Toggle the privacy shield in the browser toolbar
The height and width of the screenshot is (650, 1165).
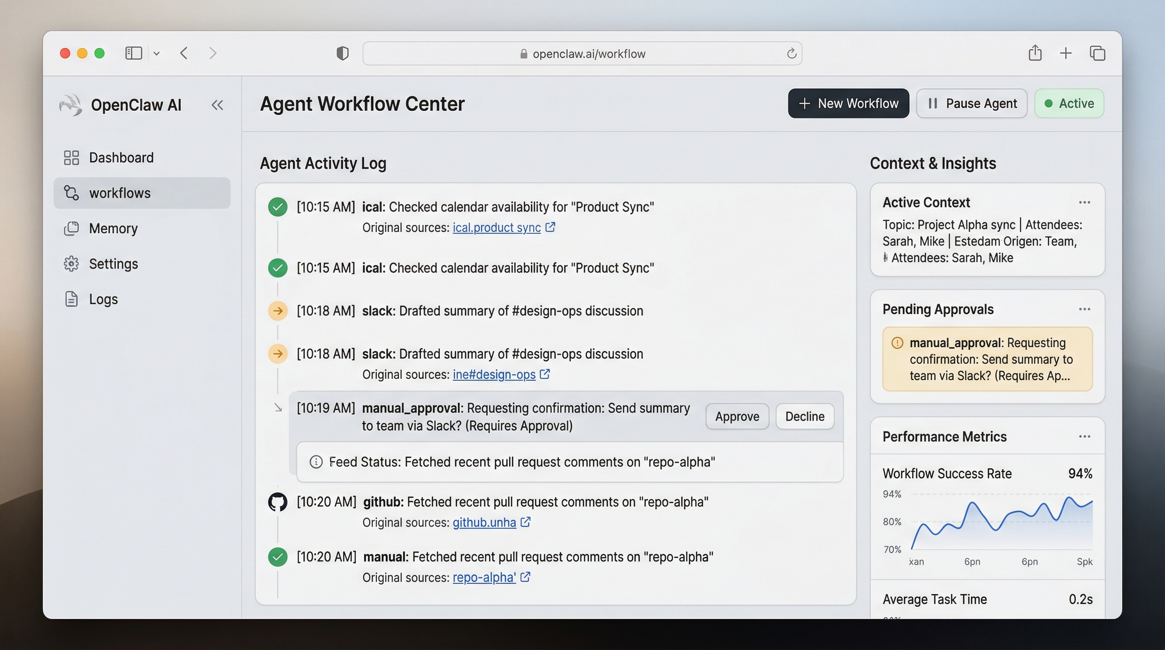(x=342, y=53)
